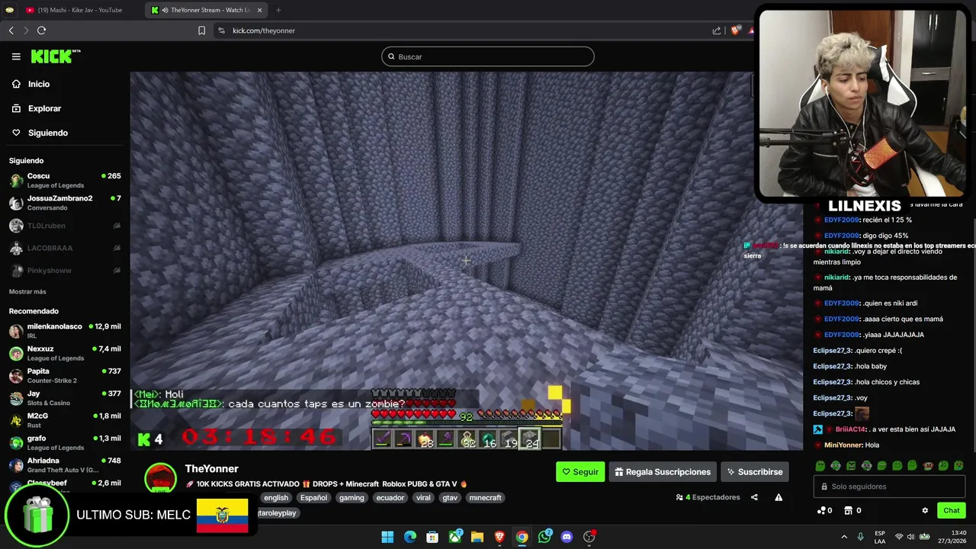Open site info for kick.com
976x549 pixels.
tap(221, 30)
